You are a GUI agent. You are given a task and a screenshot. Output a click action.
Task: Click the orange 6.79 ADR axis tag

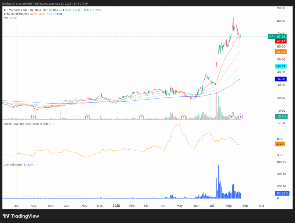click(280, 144)
